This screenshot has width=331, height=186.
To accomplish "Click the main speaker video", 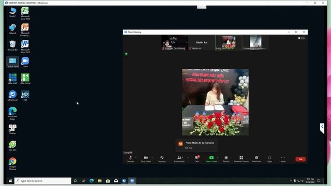I will 215,102.
